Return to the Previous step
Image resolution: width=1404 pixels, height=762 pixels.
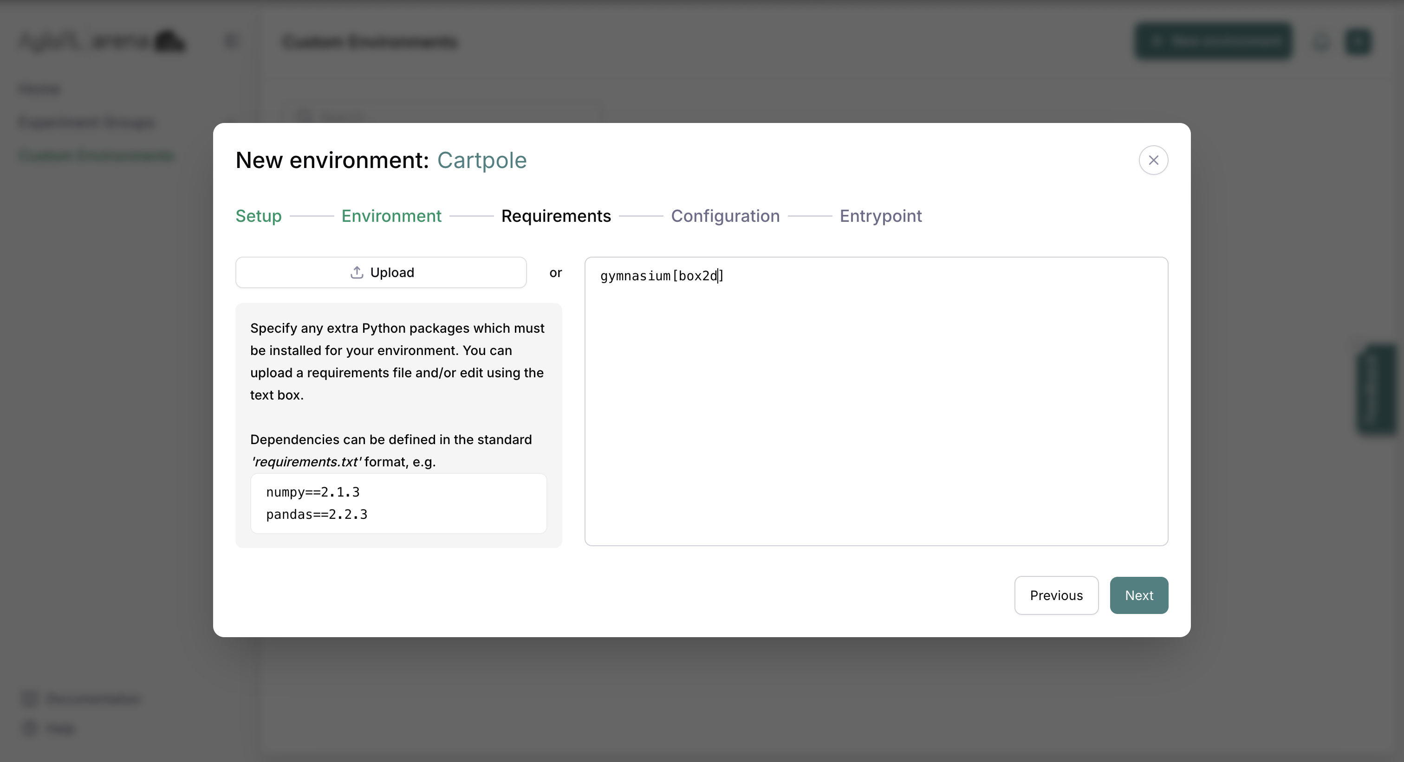coord(1056,595)
